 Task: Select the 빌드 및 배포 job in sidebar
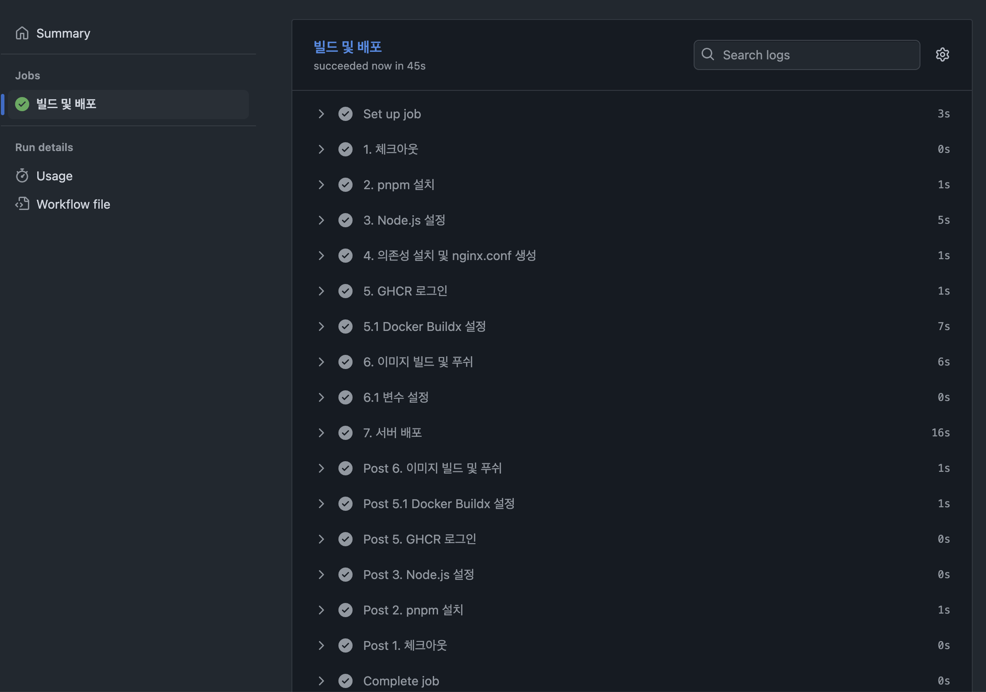[x=66, y=104]
